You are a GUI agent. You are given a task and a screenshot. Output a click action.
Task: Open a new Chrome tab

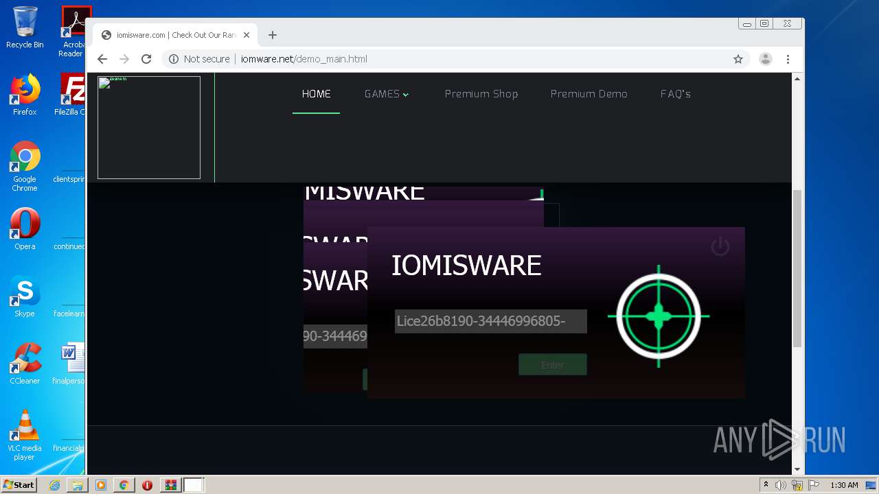(x=273, y=35)
